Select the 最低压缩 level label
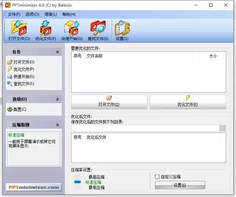Viewport: 236px width, 197px height. pos(97,187)
